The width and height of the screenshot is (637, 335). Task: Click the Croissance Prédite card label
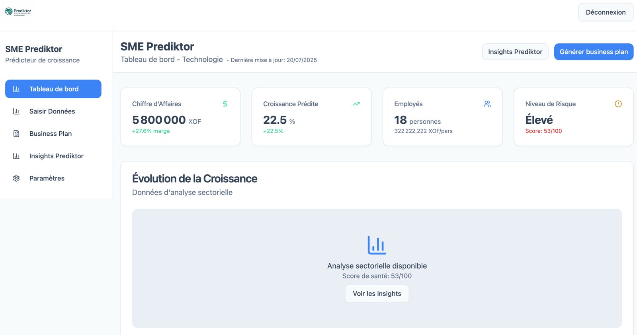click(291, 104)
